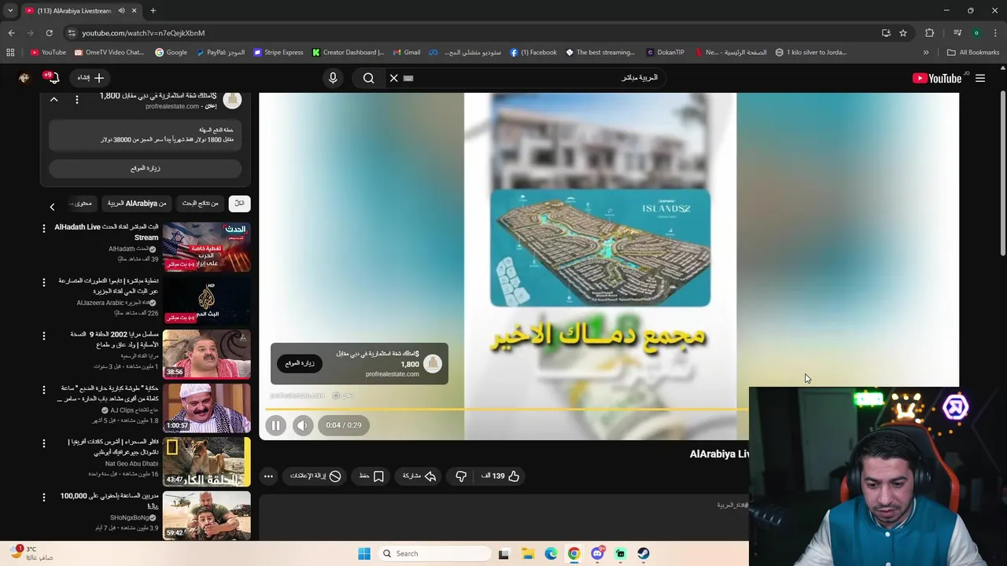This screenshot has width=1007, height=566.
Task: Open Al Jazeera Arabic live stream thumbnail
Action: [x=206, y=300]
